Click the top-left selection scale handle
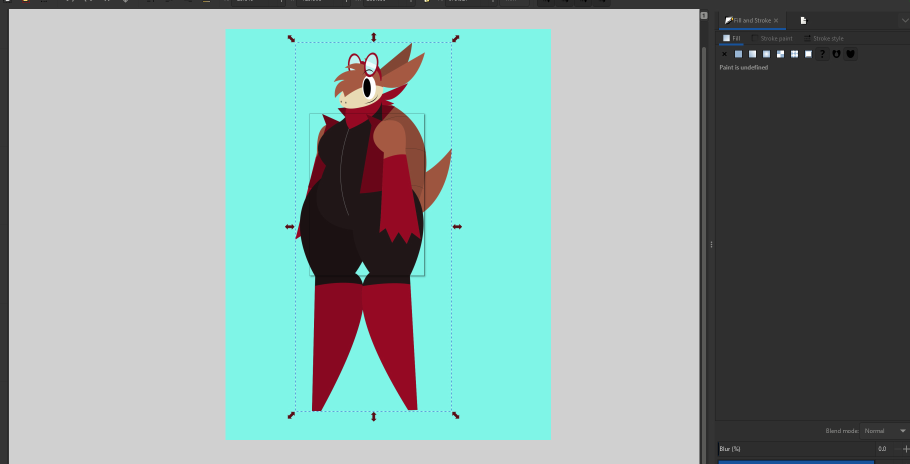The image size is (910, 464). [291, 38]
